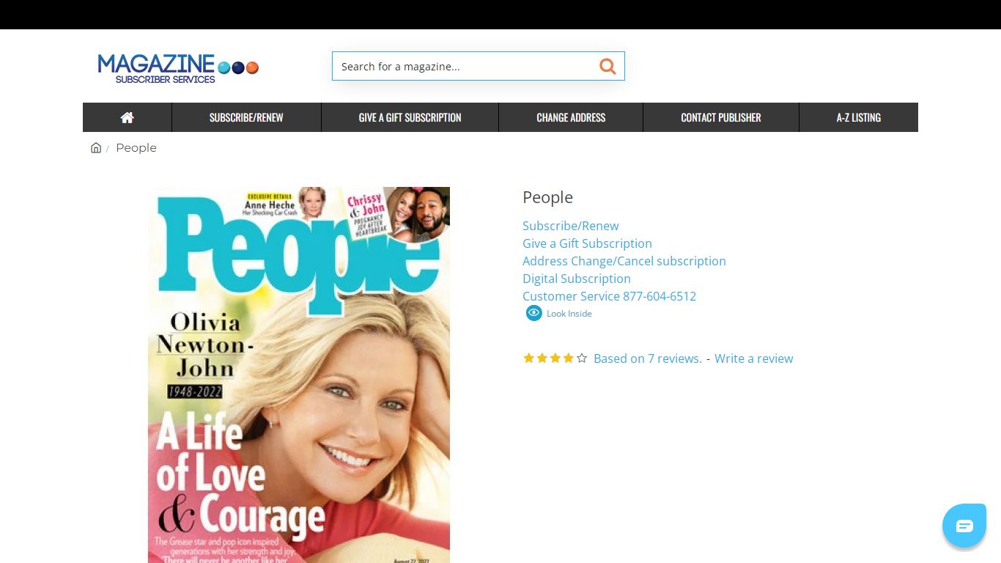Select Contact Publisher menu item
This screenshot has width=1001, height=563.
coord(721,117)
